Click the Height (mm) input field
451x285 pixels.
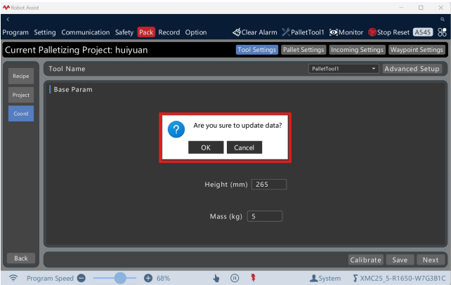[x=269, y=184]
